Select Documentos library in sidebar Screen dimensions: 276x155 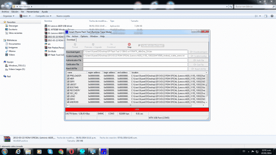15,44
